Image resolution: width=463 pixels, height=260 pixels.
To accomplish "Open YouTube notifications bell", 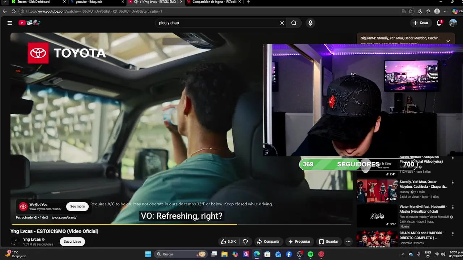I will [439, 23].
